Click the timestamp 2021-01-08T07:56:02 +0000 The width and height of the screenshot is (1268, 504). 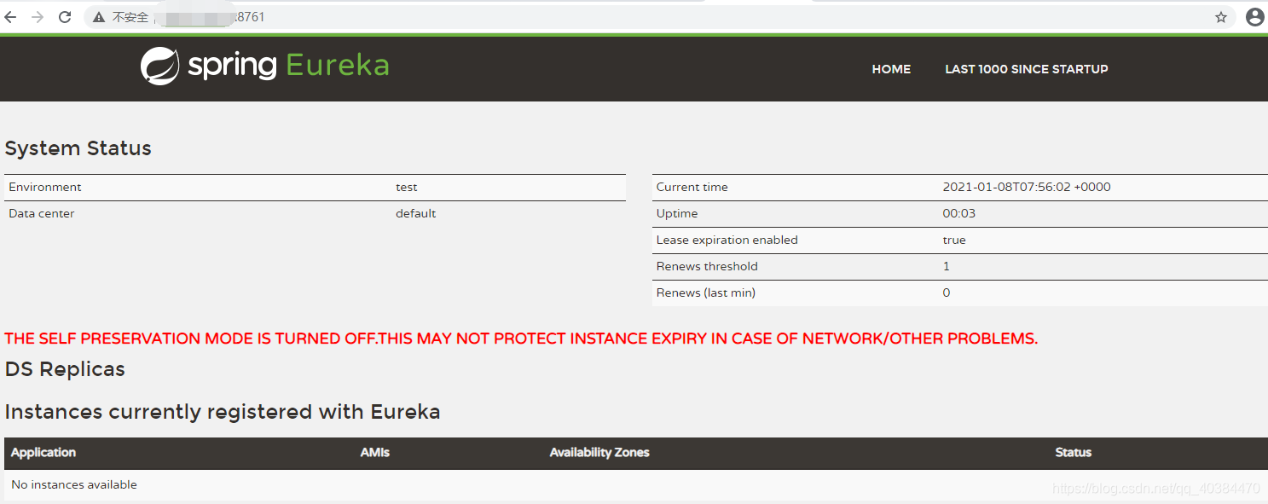click(1027, 187)
